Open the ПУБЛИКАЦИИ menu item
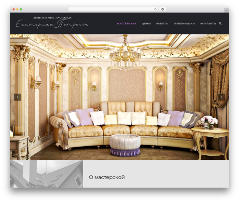This screenshot has width=239, height=202. pyautogui.click(x=184, y=23)
